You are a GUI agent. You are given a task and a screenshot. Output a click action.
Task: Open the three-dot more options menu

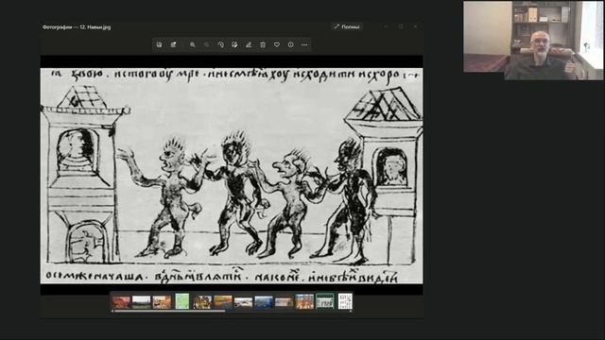(304, 44)
